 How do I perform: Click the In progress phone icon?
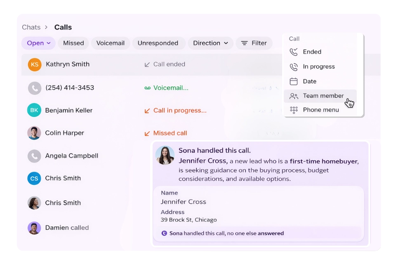294,67
